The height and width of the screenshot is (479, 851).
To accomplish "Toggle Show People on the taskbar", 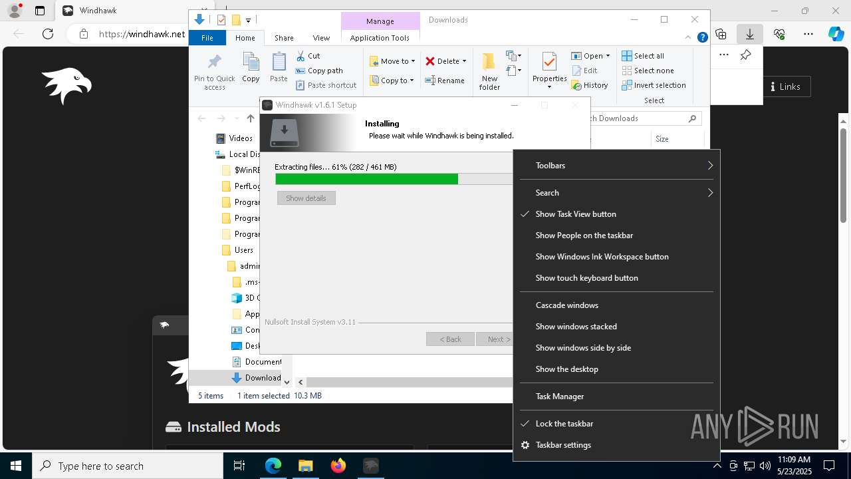I will click(616, 236).
